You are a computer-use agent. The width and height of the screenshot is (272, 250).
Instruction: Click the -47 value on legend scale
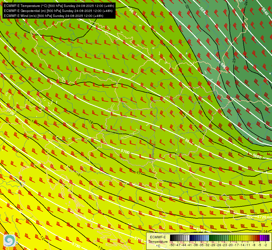[x=178, y=245]
